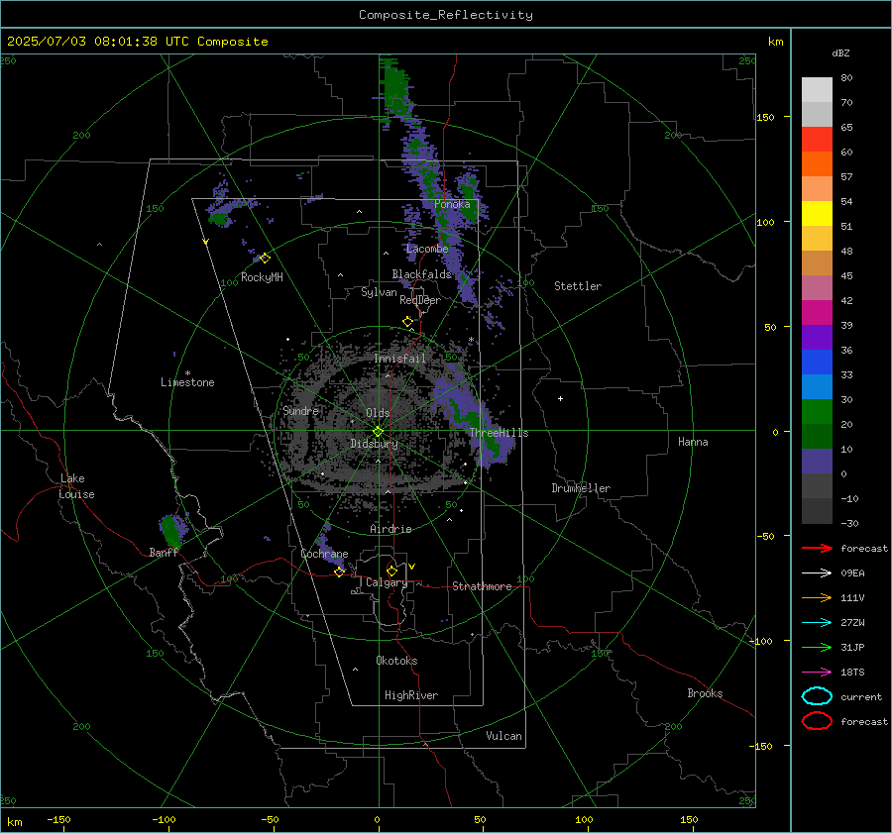Viewport: 892px width, 833px height.
Task: Click the Ponoka city label
Action: (x=452, y=204)
